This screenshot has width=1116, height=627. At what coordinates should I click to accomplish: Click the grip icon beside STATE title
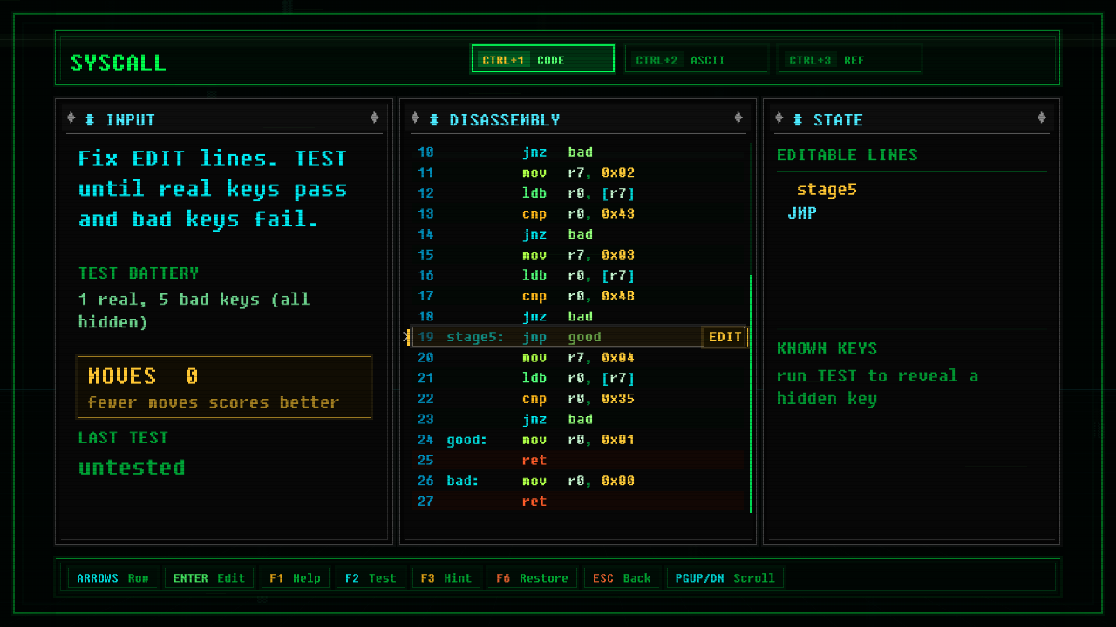point(797,119)
